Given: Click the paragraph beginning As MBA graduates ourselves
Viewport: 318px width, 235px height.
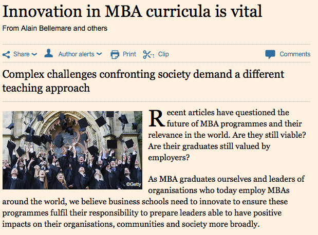Looking at the screenshot, I should [x=154, y=202].
